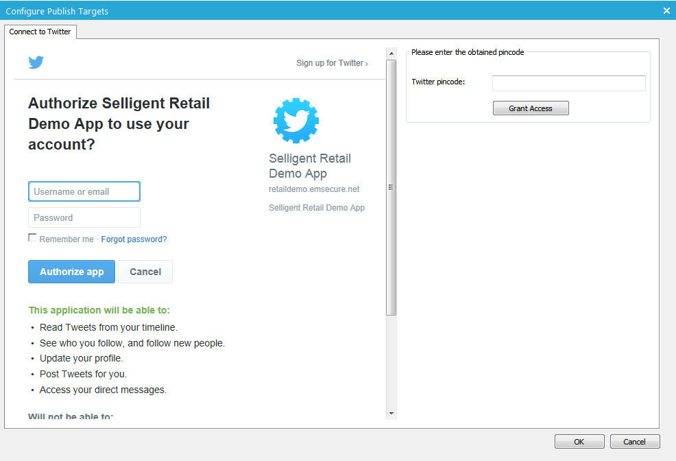Click the Grant Access button
The height and width of the screenshot is (461, 676).
click(531, 108)
